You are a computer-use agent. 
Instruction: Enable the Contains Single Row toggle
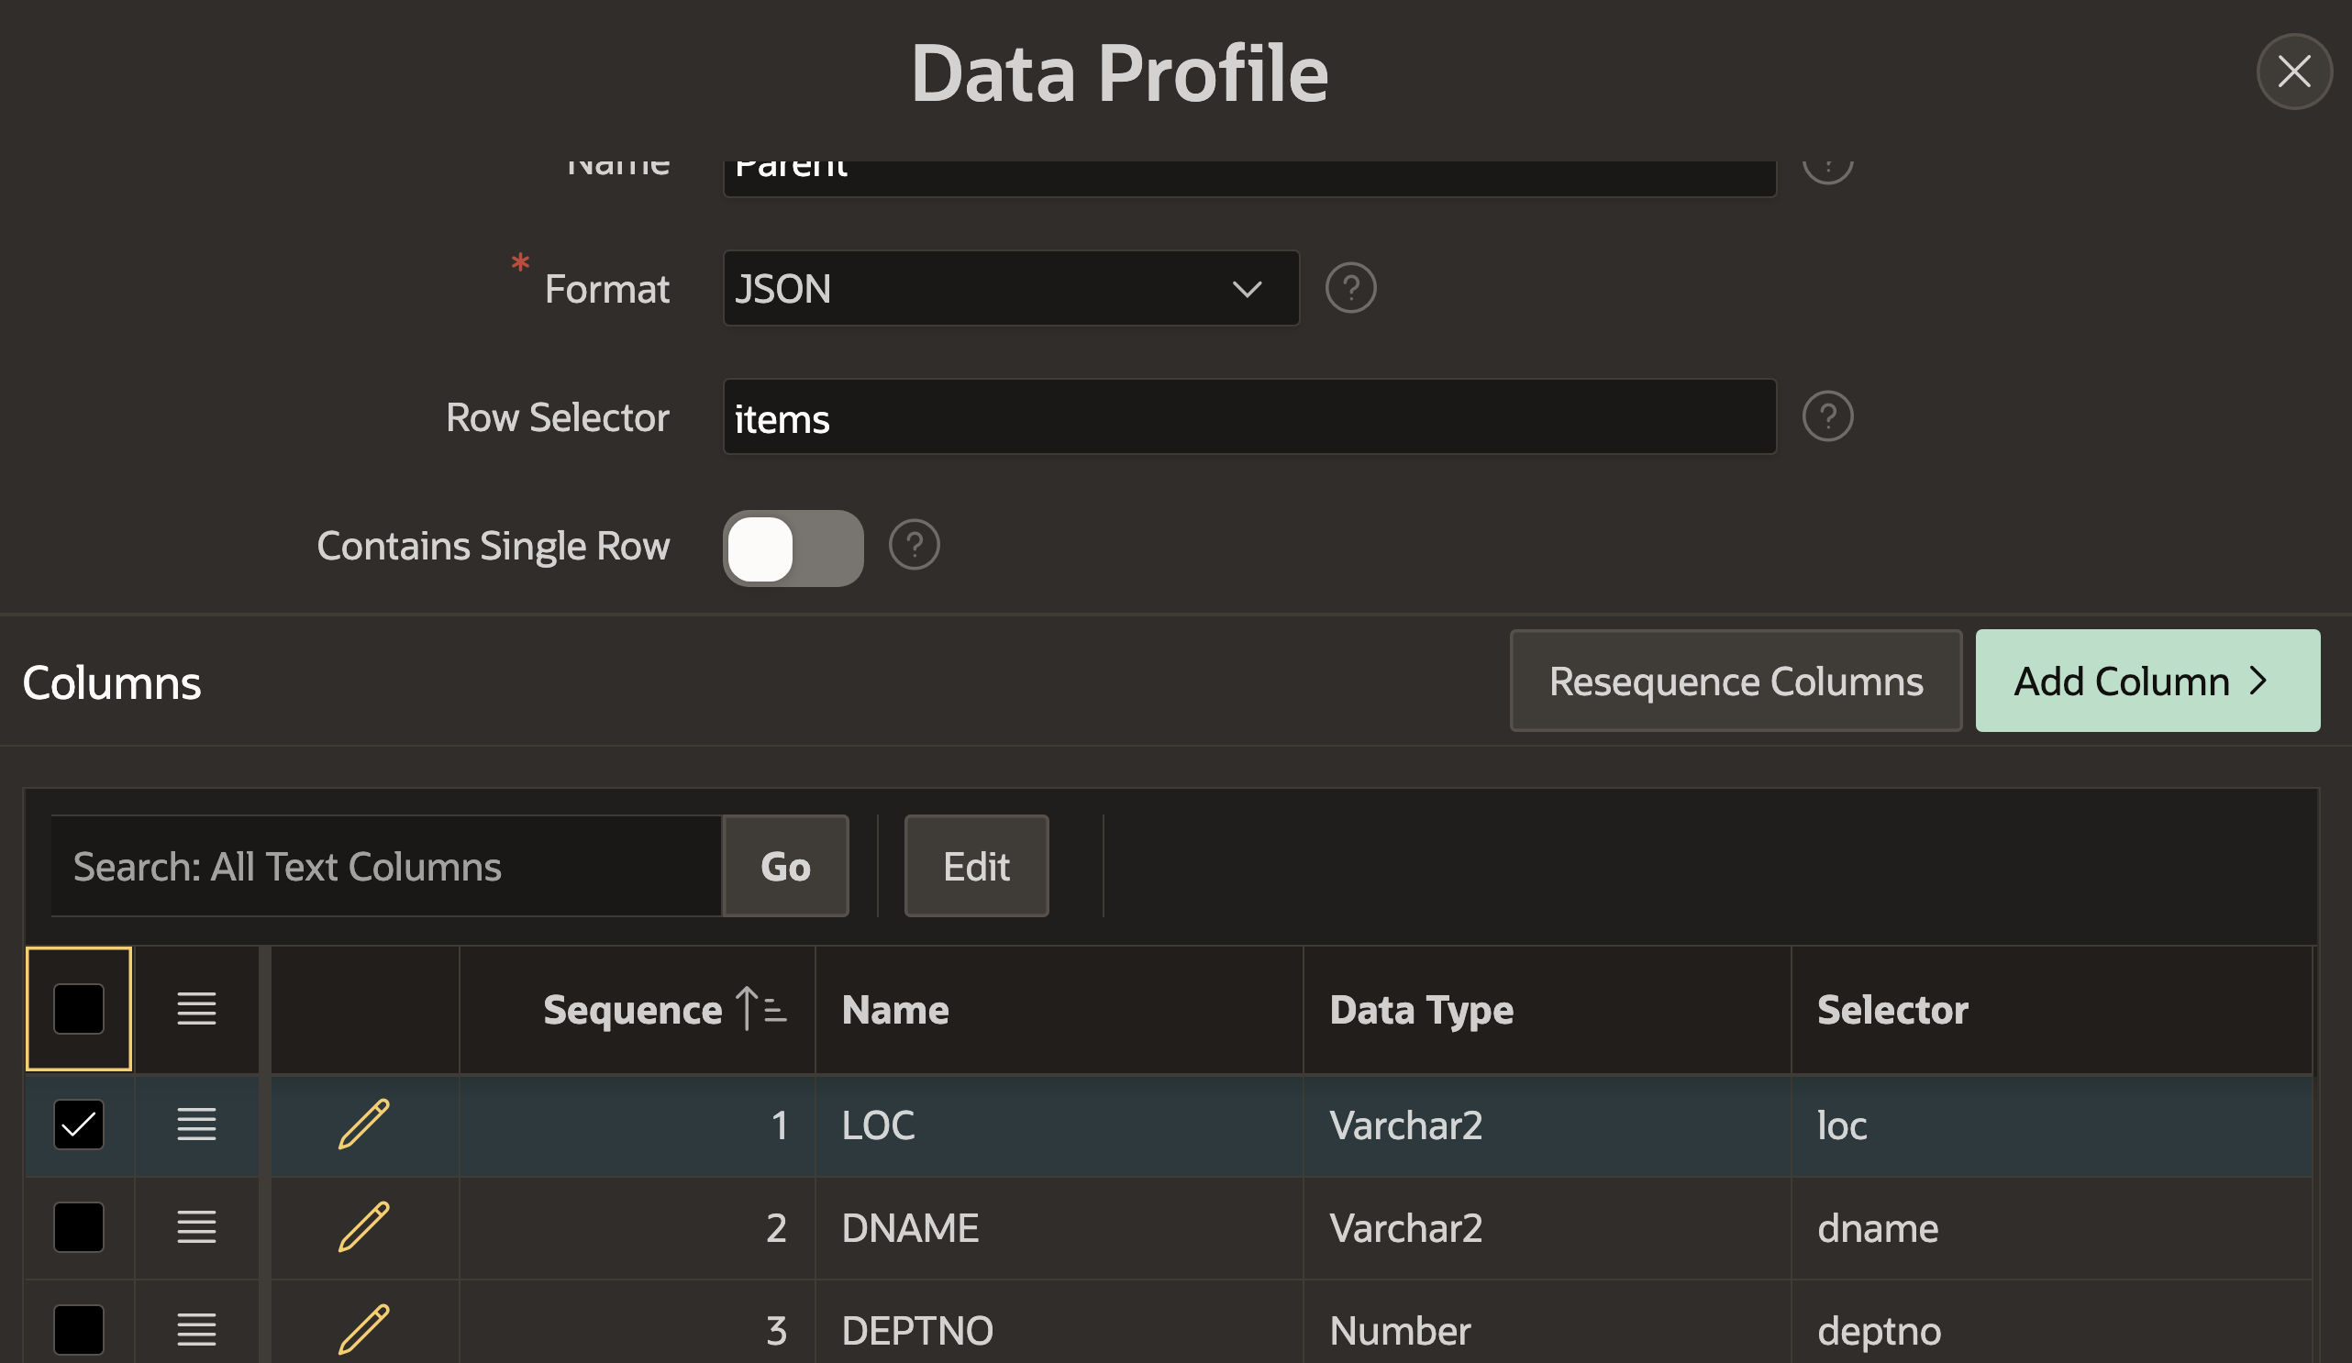coord(793,548)
